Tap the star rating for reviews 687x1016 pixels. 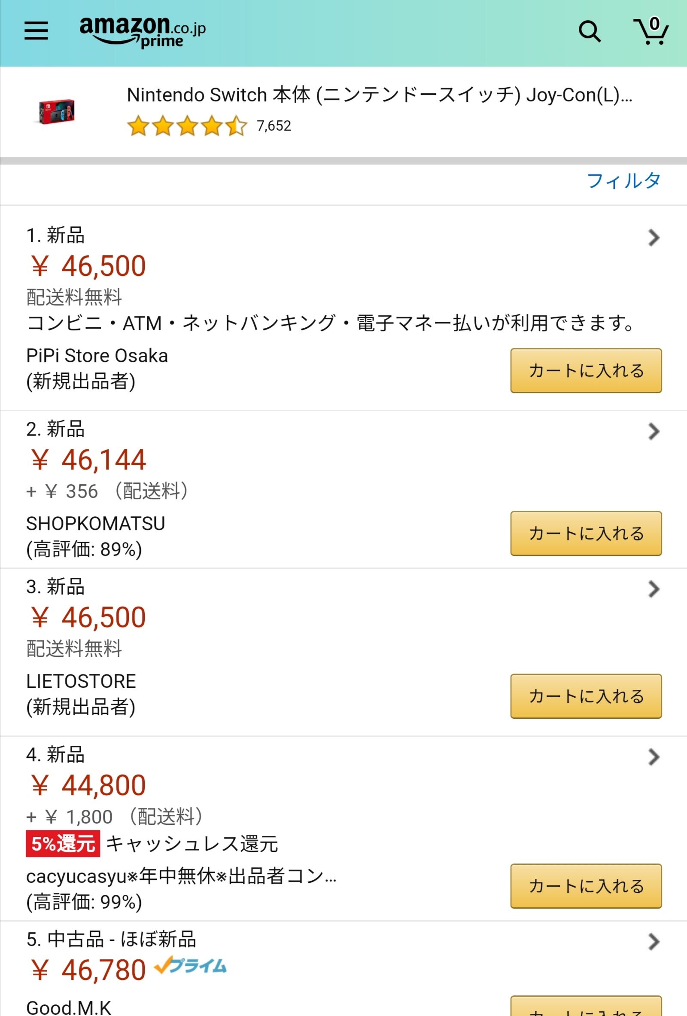pos(187,126)
